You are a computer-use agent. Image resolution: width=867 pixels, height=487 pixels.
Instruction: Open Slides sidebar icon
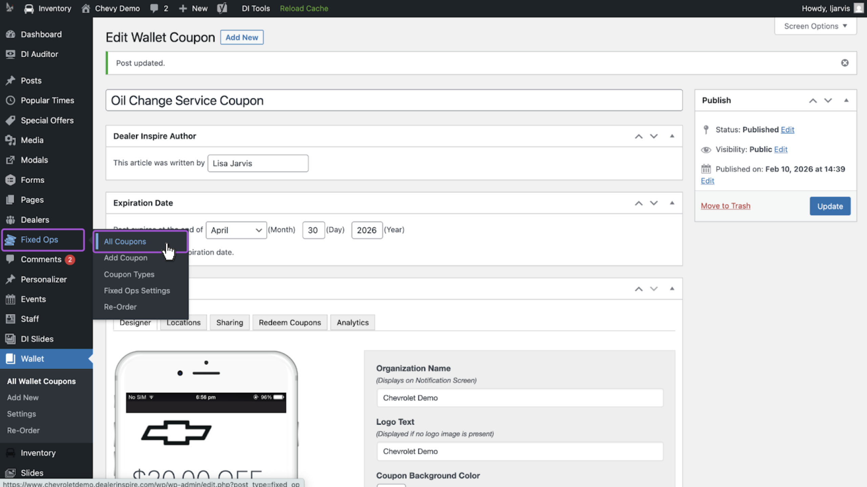pos(10,473)
